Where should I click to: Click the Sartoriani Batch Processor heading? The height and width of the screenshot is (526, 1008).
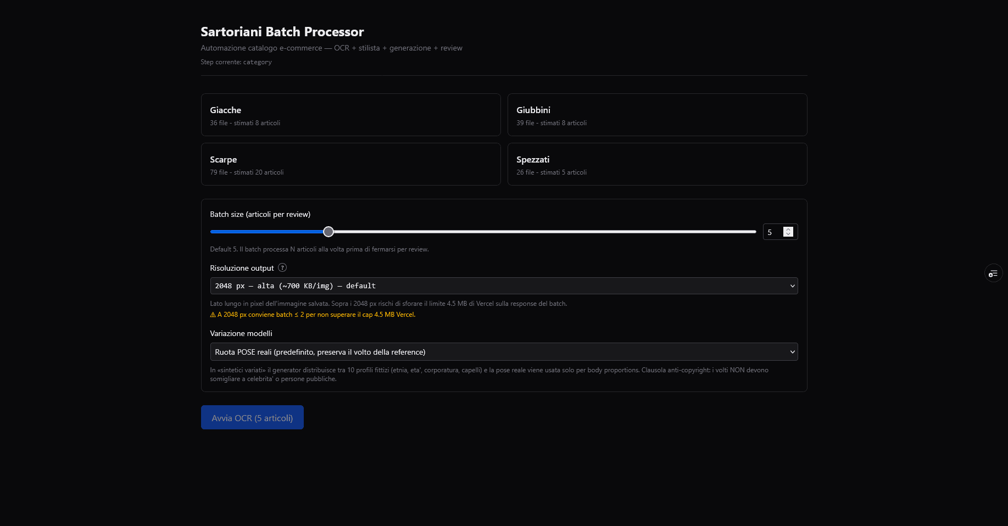[282, 32]
